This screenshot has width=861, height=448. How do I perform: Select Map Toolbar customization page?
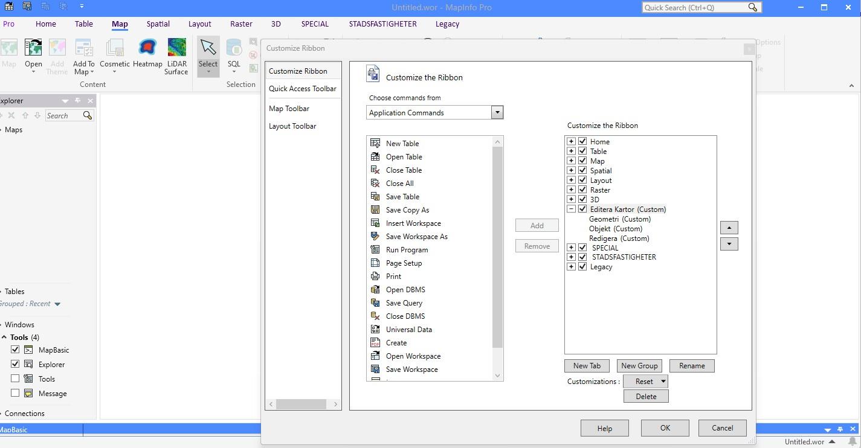pyautogui.click(x=289, y=109)
